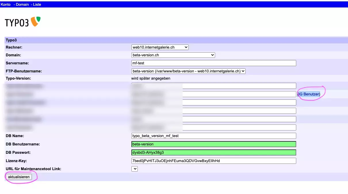348x194 pixels.
Task: Click the input field beside the IG Benutzer link
Action: pos(214,94)
